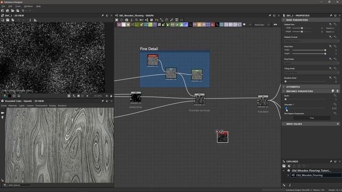Viewport: 342px width, 192px height.
Task: Add a Channels Shuffle node from toolbar
Action: coord(133,25)
